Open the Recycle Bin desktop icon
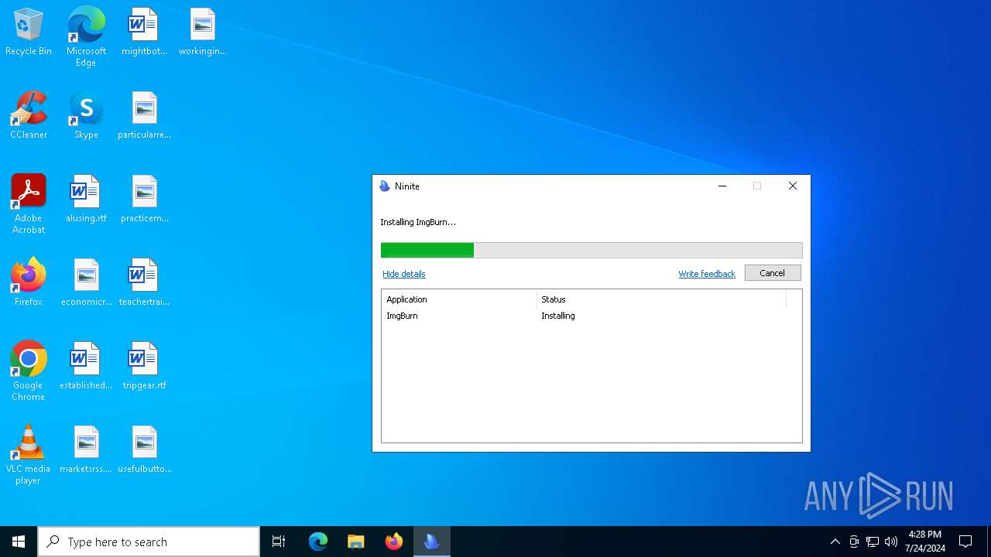Viewport: 991px width, 557px height. 29,32
